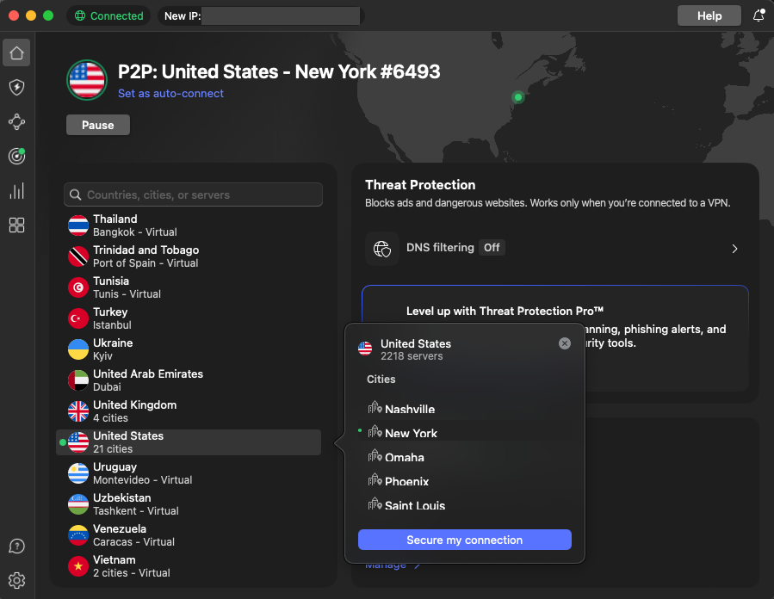Select United Kingdom 4 cities row

(189, 411)
